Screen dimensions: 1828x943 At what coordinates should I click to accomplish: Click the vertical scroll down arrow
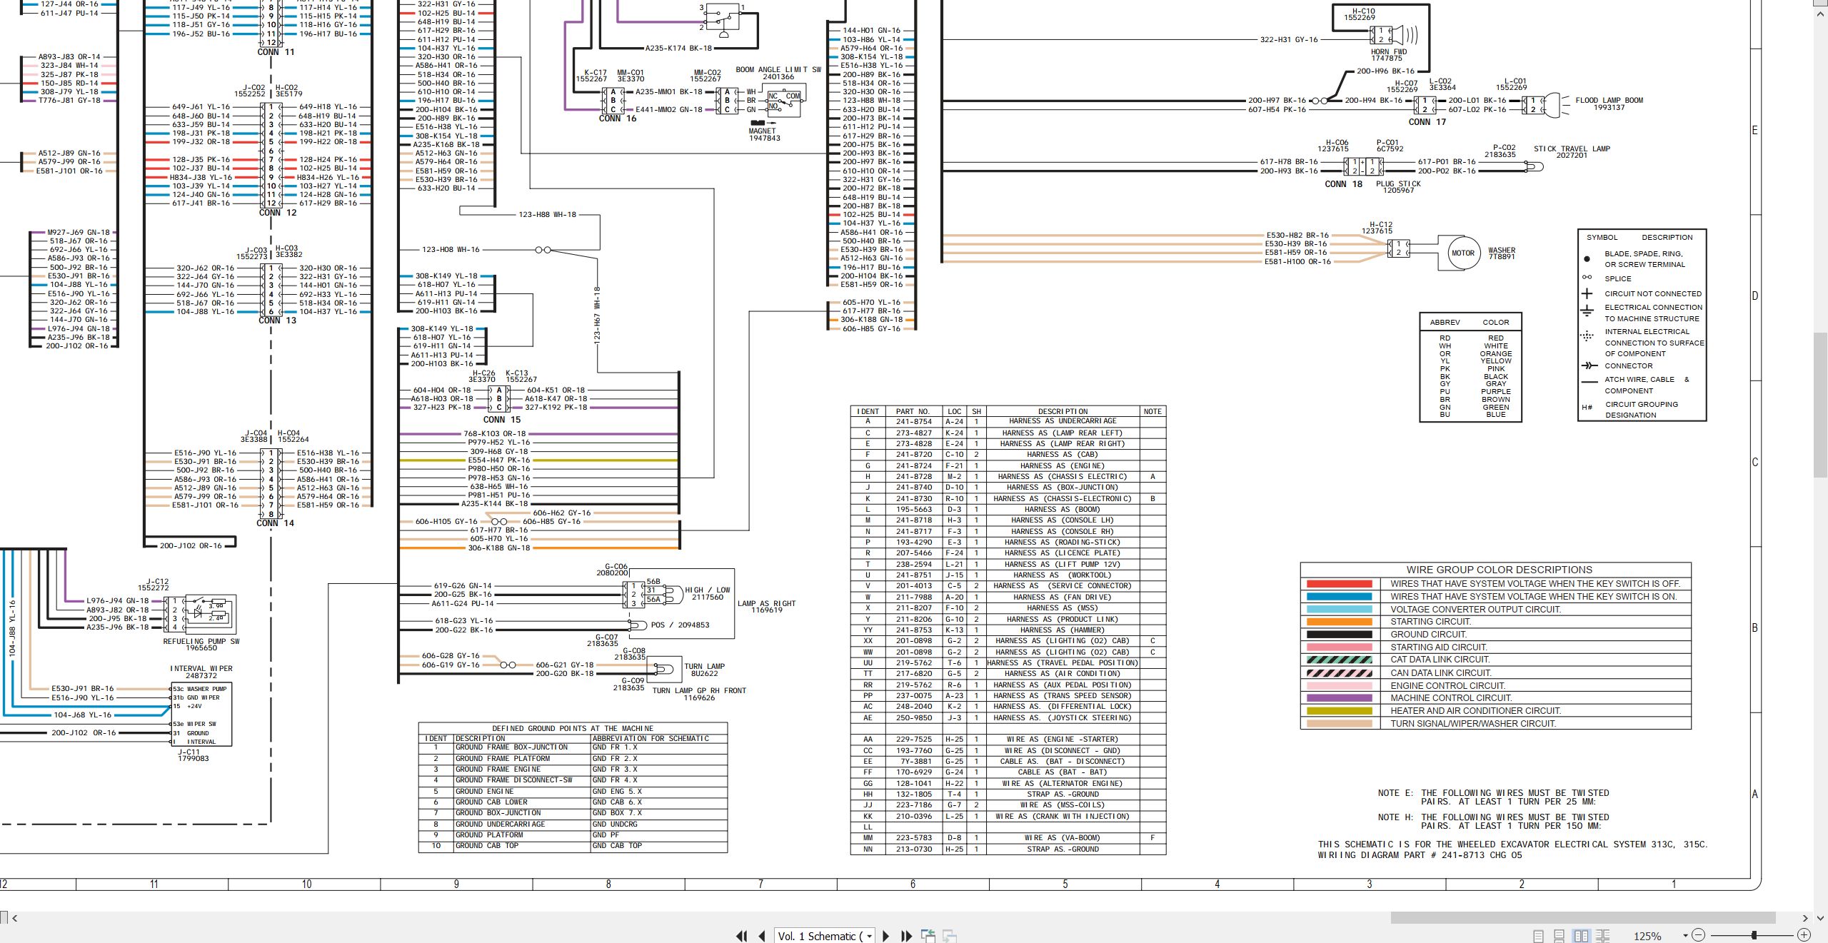coord(1820,918)
